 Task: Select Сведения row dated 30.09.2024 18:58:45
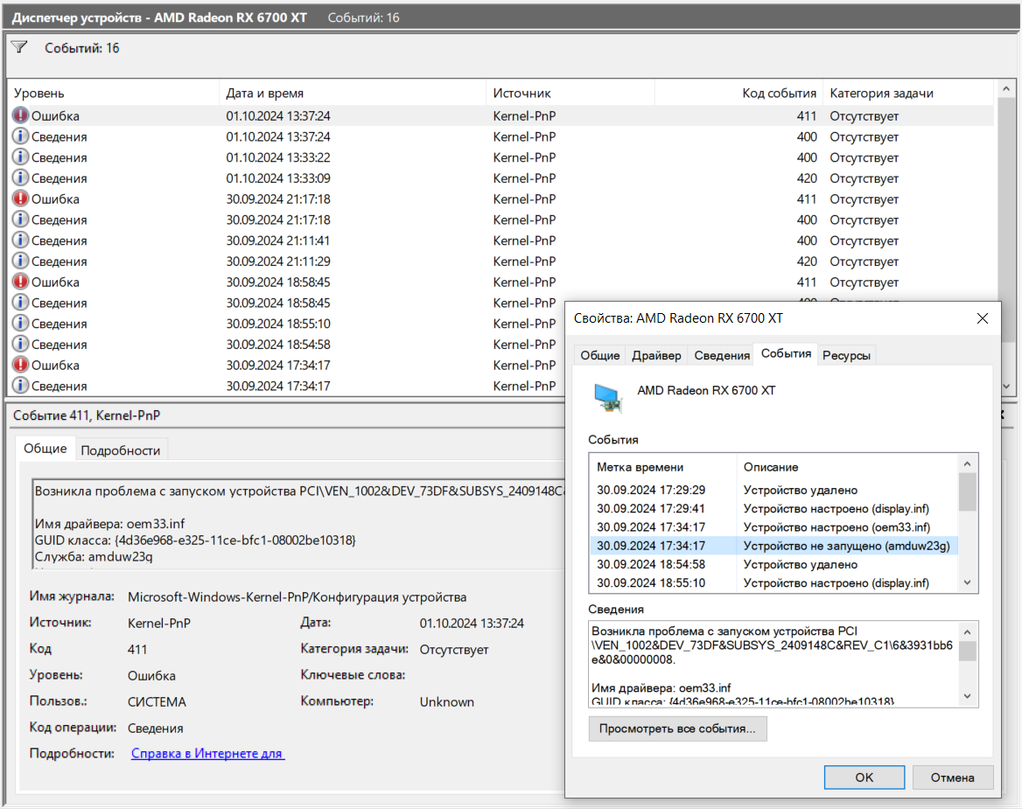pos(287,303)
